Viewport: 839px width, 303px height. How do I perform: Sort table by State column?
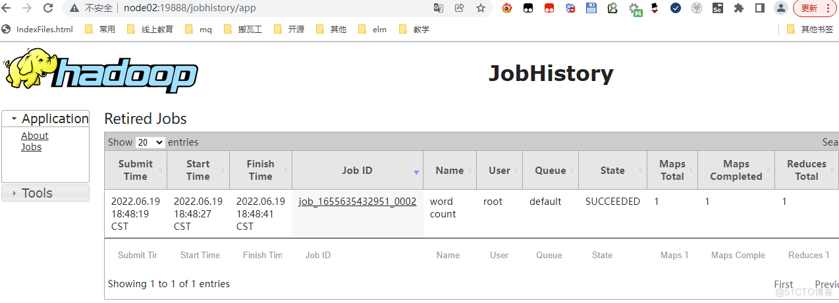(x=613, y=170)
